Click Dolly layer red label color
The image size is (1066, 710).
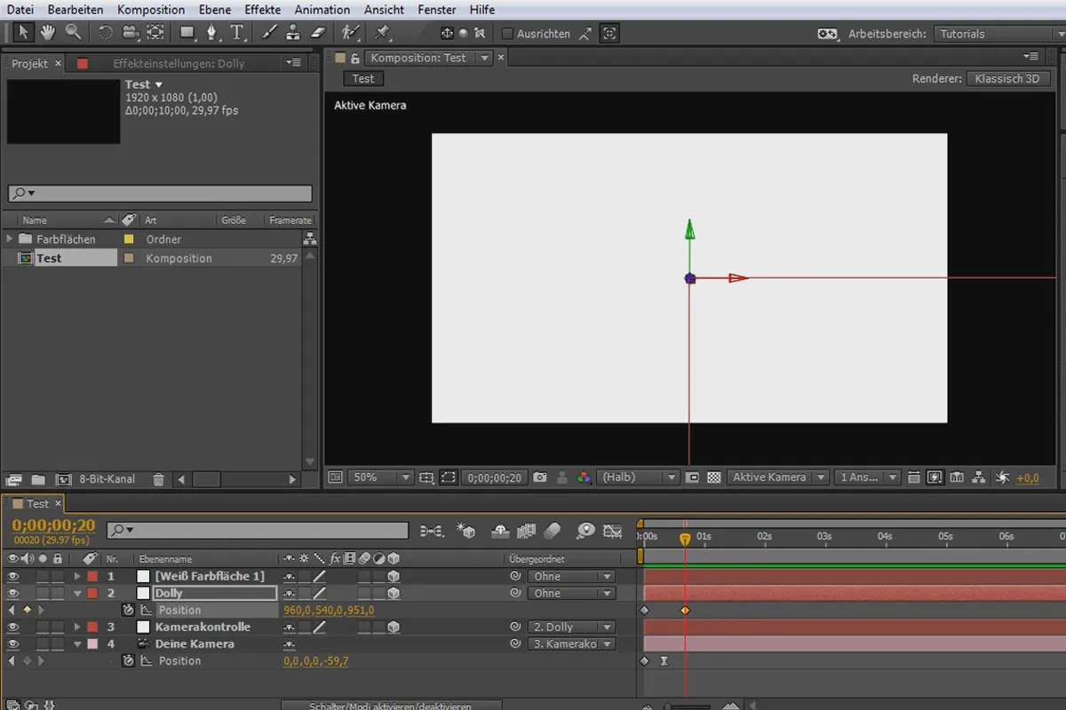[92, 593]
